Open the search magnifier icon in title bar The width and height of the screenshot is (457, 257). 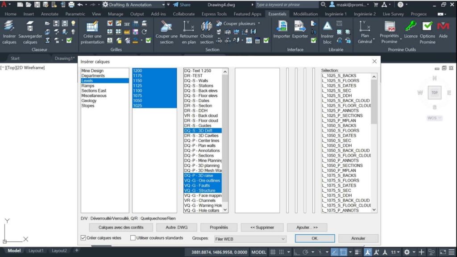(323, 4)
